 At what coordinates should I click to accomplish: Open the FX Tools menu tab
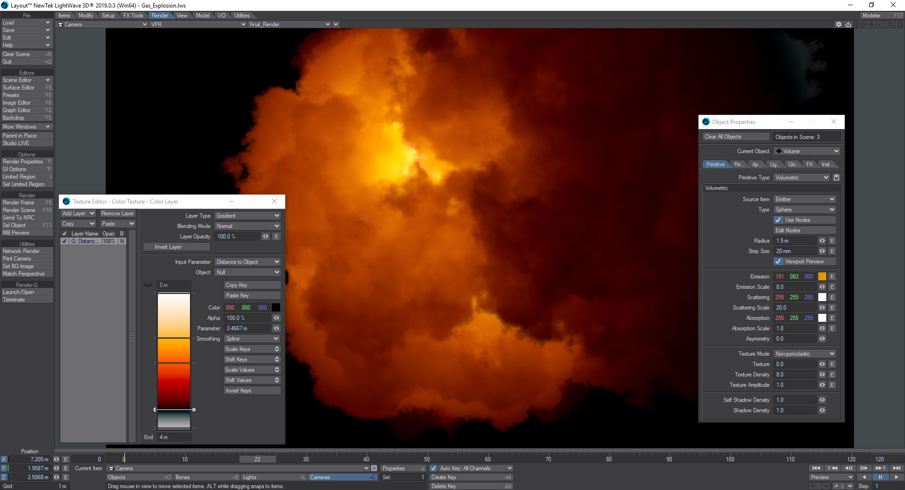[x=133, y=16]
